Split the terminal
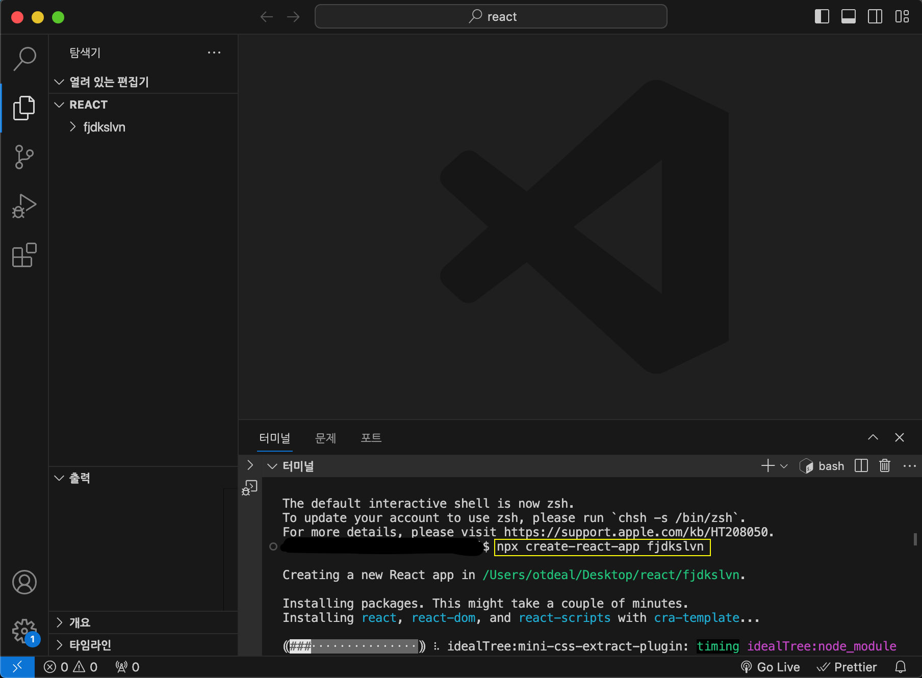This screenshot has height=678, width=922. pyautogui.click(x=861, y=466)
